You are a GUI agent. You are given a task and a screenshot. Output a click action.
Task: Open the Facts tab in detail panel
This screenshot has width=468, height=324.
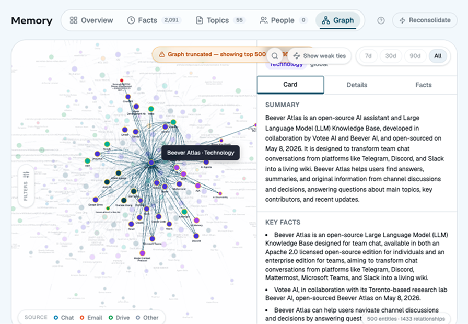coord(424,85)
